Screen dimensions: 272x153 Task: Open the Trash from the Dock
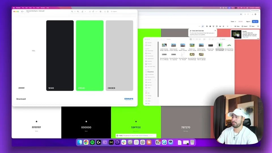[x=192, y=142]
